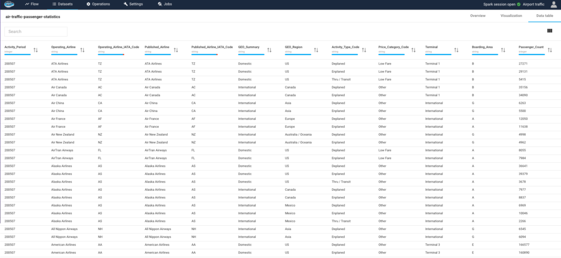Image resolution: width=561 pixels, height=258 pixels.
Task: Sort by Operating_Airline with its arrow icon
Action: point(82,50)
